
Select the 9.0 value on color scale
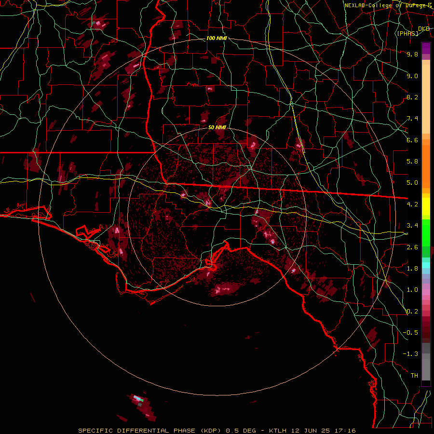[x=412, y=76]
